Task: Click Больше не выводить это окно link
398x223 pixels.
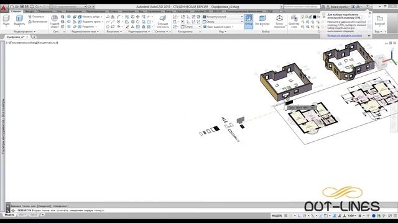Action: [x=345, y=35]
